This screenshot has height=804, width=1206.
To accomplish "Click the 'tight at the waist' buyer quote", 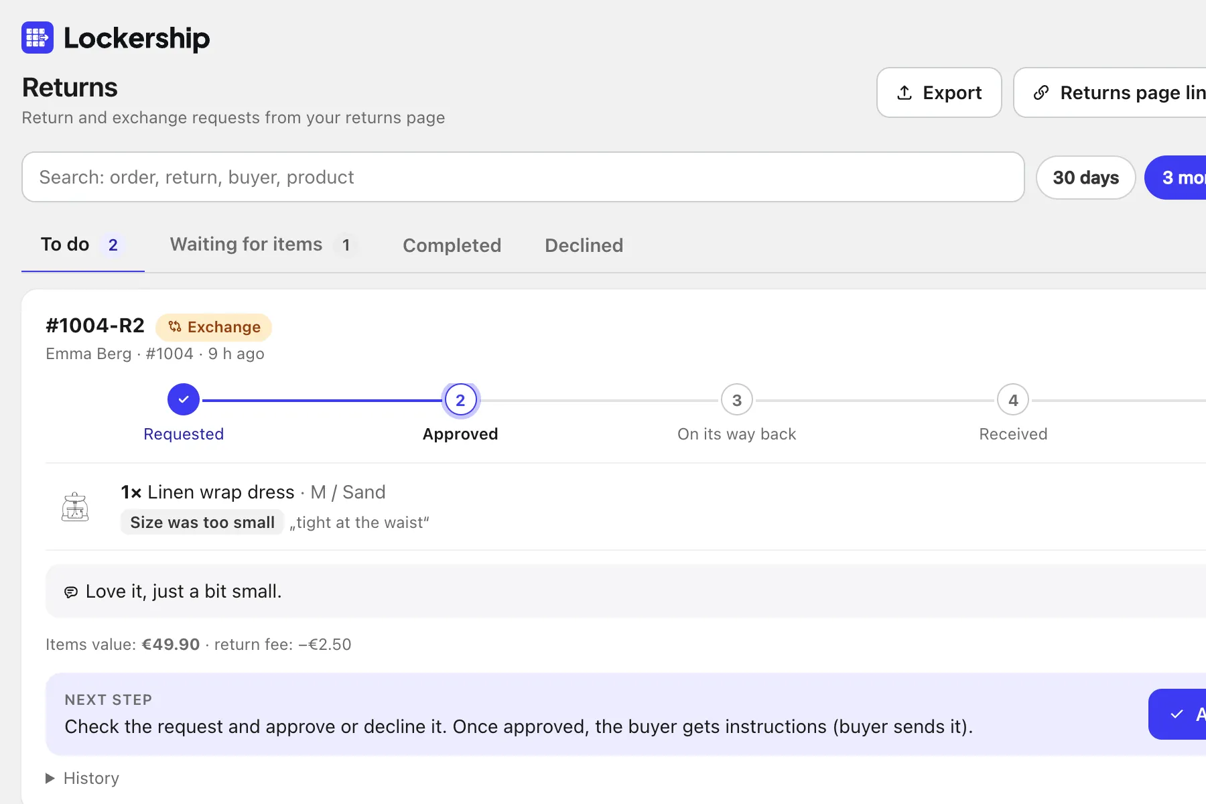I will point(359,523).
